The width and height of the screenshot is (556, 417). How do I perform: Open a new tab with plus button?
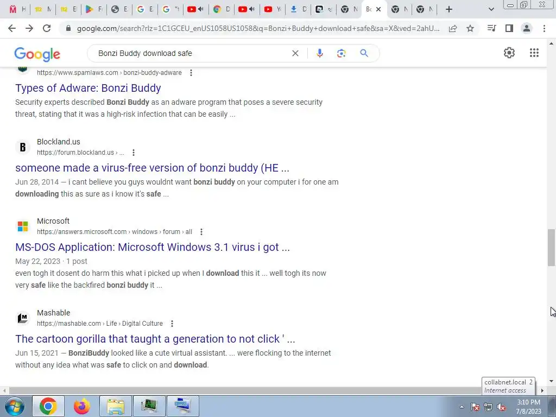pos(449,9)
